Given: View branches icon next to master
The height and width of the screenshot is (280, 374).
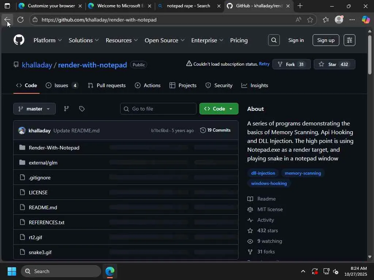Looking at the screenshot, I should [x=66, y=109].
